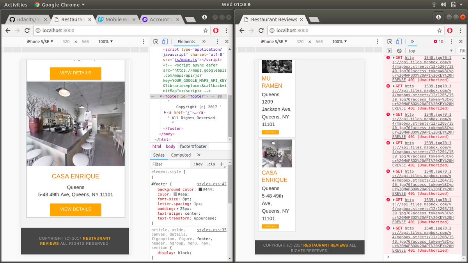
Task: Reload the page in the left Chrome window
Action: click(27, 30)
